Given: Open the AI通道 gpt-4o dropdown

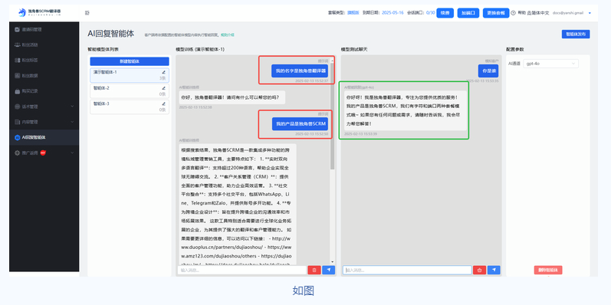Looking at the screenshot, I should (550, 64).
